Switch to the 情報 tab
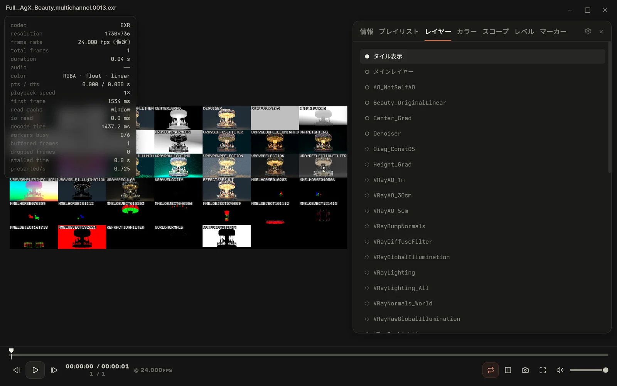Screen dimensions: 617x386 tap(366, 32)
